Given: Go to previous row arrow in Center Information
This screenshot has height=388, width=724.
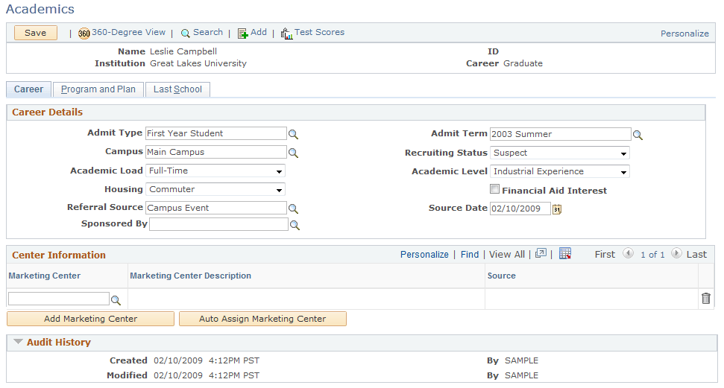Looking at the screenshot, I should [628, 253].
